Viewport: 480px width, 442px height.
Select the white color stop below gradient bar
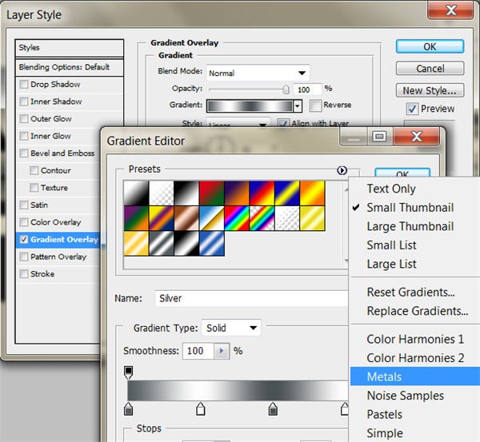click(201, 409)
